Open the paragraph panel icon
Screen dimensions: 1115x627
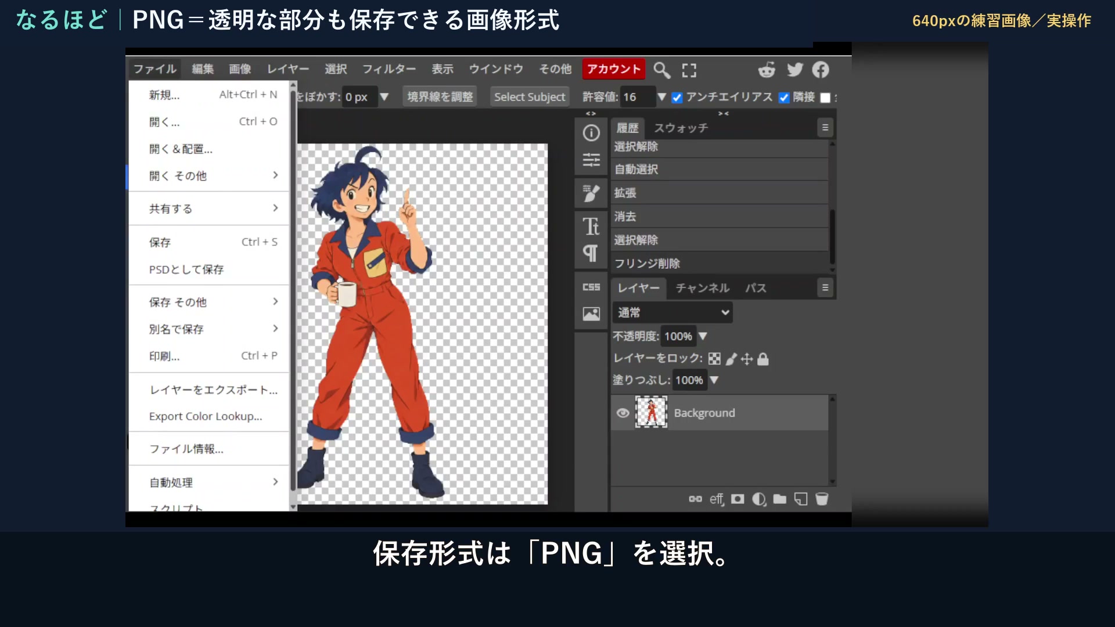(x=591, y=253)
